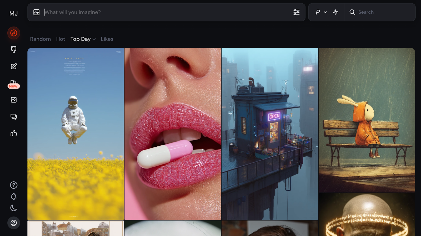421x236 pixels.
Task: Open the pink lips with pill image
Action: coord(173,134)
